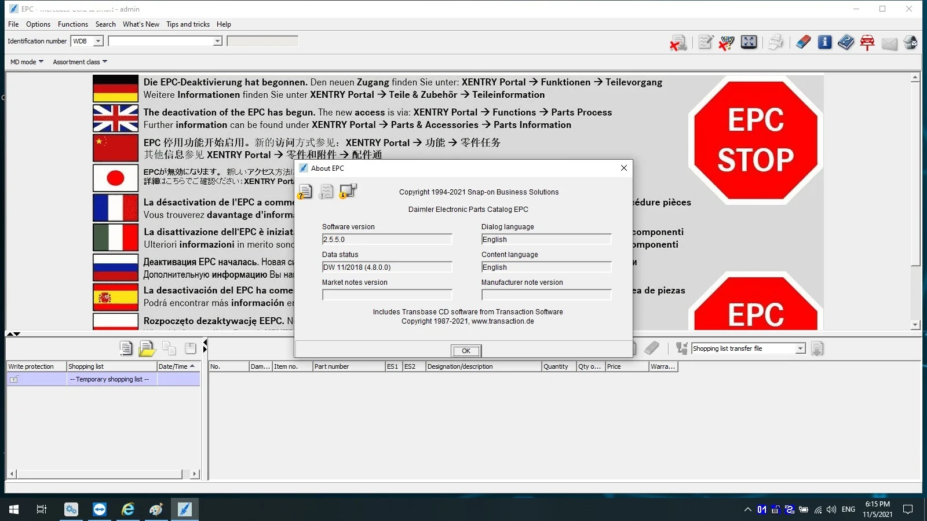This screenshot has height=521, width=927.
Task: Click the shopping list transfer icon
Action: [x=682, y=348]
